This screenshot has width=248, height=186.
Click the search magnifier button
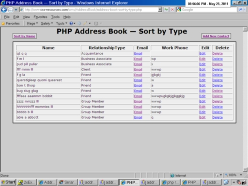pos(240,10)
